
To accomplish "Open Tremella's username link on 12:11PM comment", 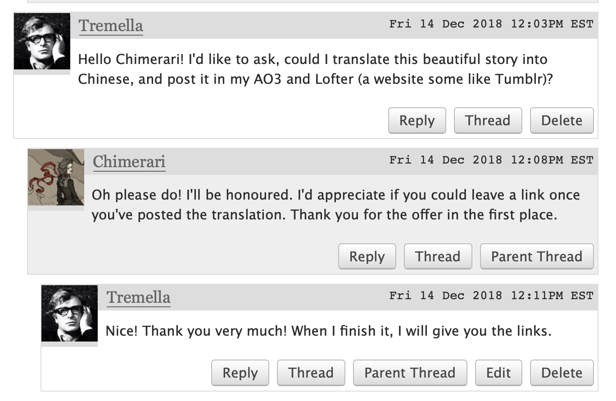I will (x=139, y=298).
